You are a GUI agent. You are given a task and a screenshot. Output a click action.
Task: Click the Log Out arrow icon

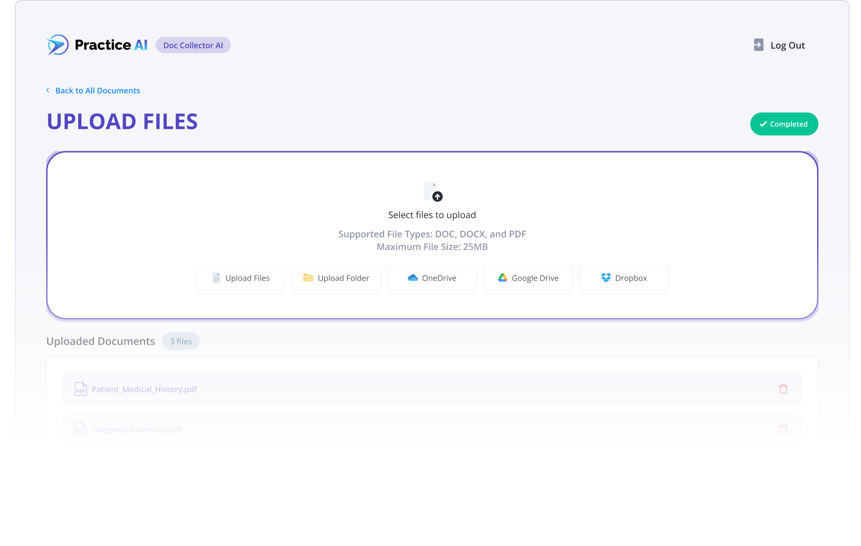pos(757,45)
